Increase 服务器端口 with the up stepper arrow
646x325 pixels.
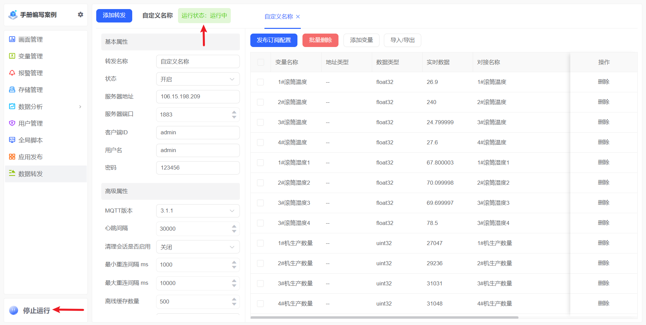(x=234, y=112)
